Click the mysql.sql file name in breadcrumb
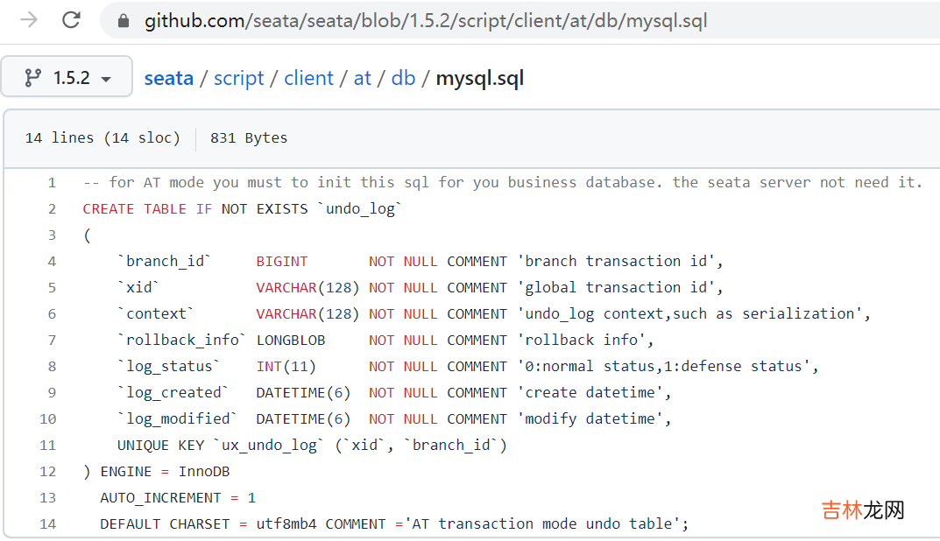This screenshot has height=541, width=940. click(479, 78)
